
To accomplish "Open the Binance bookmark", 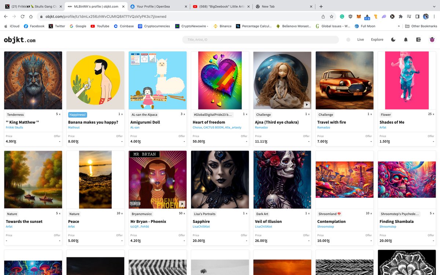I will point(223,26).
